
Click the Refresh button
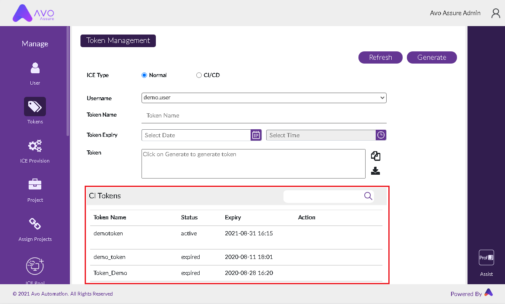[x=380, y=57]
